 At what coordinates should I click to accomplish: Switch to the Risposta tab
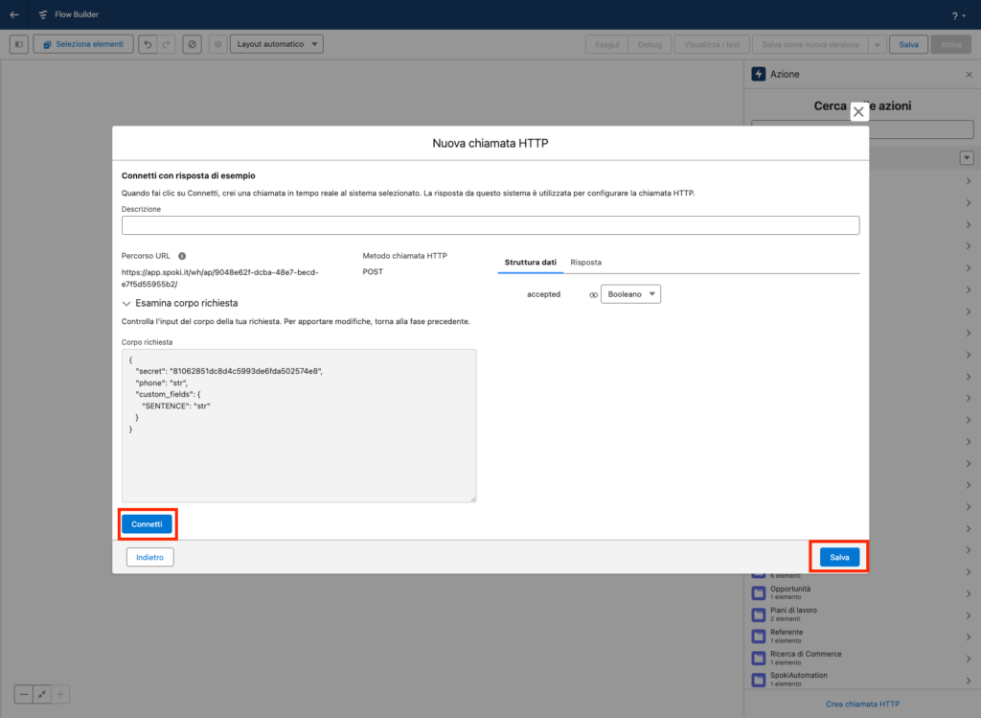click(585, 262)
